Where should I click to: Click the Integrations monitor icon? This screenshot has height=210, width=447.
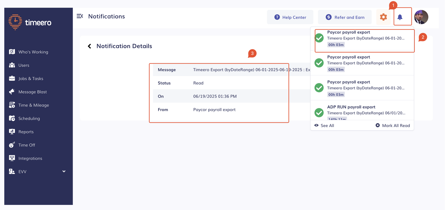pos(12,158)
